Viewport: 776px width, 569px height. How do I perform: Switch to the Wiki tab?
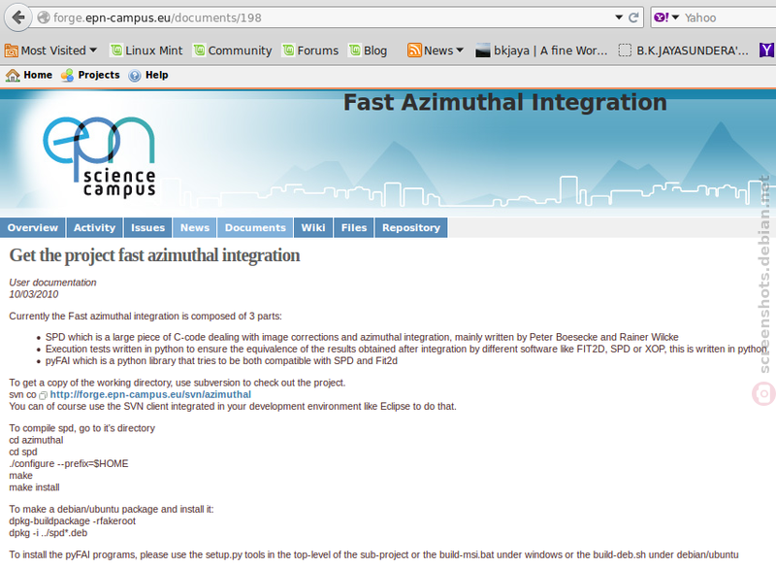pos(313,228)
